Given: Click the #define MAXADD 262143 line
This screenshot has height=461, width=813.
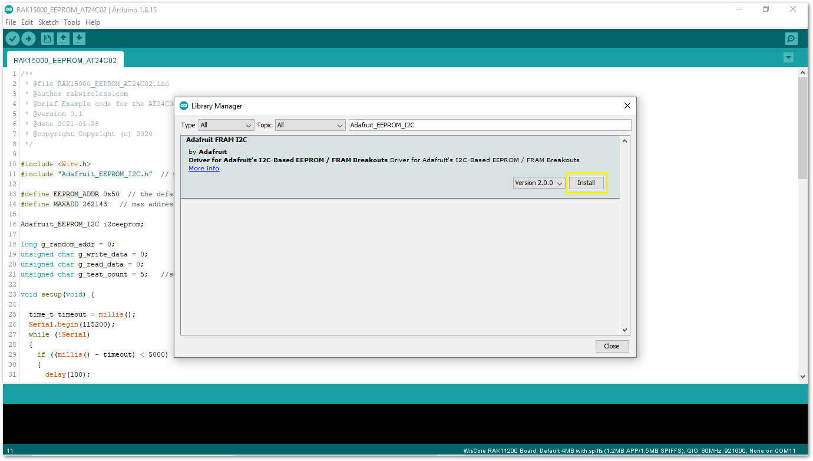Looking at the screenshot, I should tap(97, 204).
